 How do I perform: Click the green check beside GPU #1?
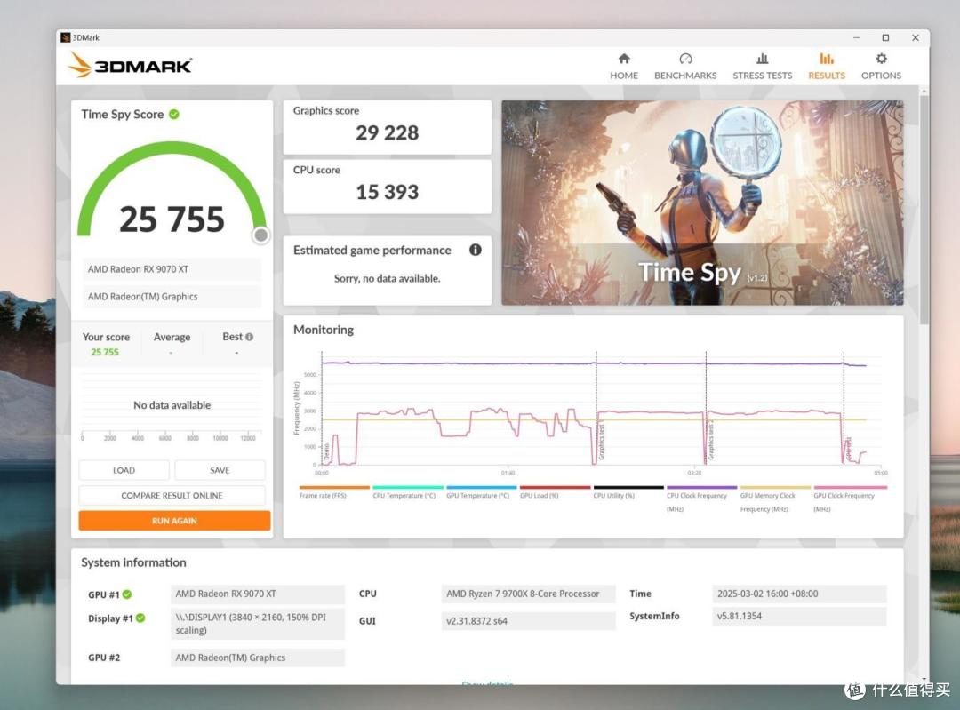(127, 594)
